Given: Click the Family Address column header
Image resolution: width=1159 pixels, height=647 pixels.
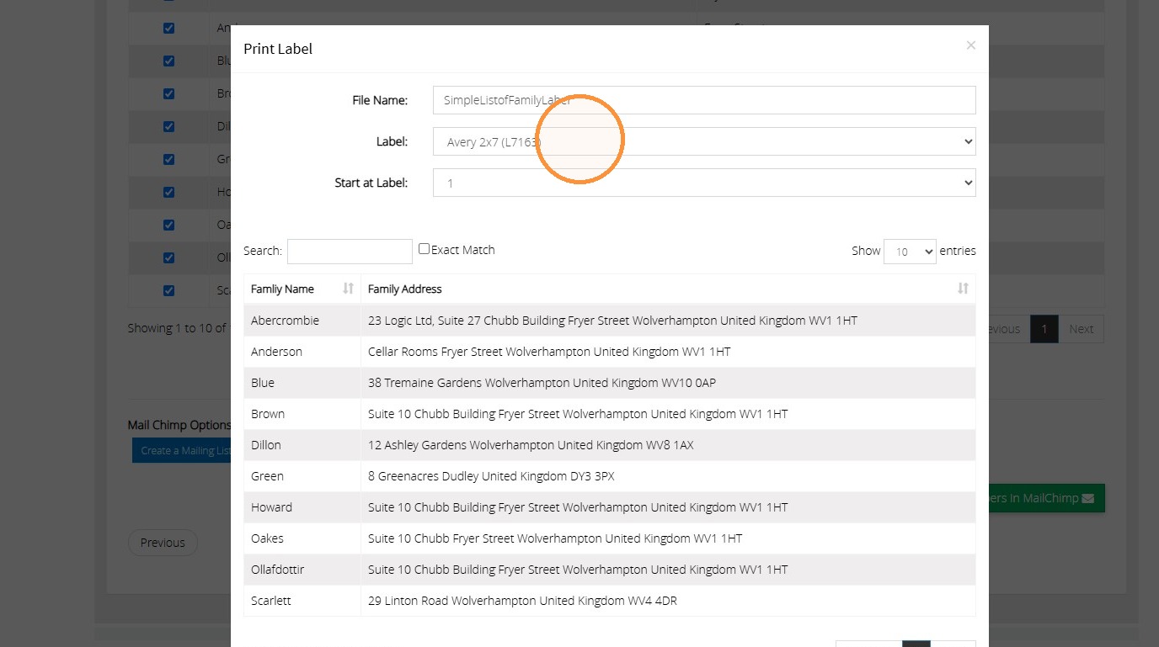Looking at the screenshot, I should (x=668, y=289).
